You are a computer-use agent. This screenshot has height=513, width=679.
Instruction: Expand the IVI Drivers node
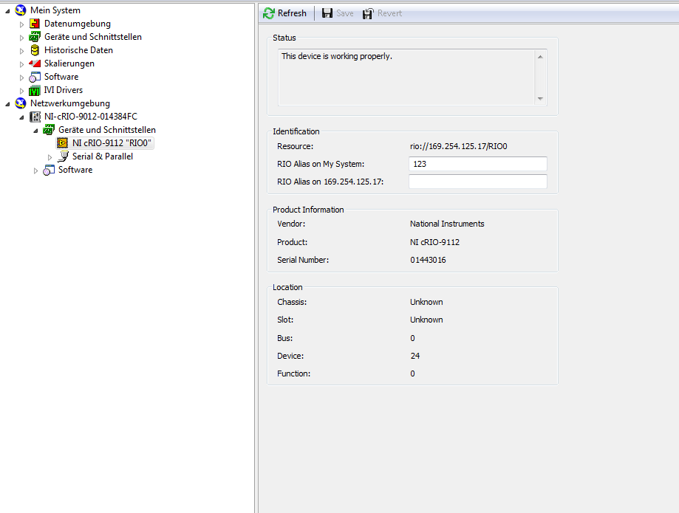click(21, 91)
